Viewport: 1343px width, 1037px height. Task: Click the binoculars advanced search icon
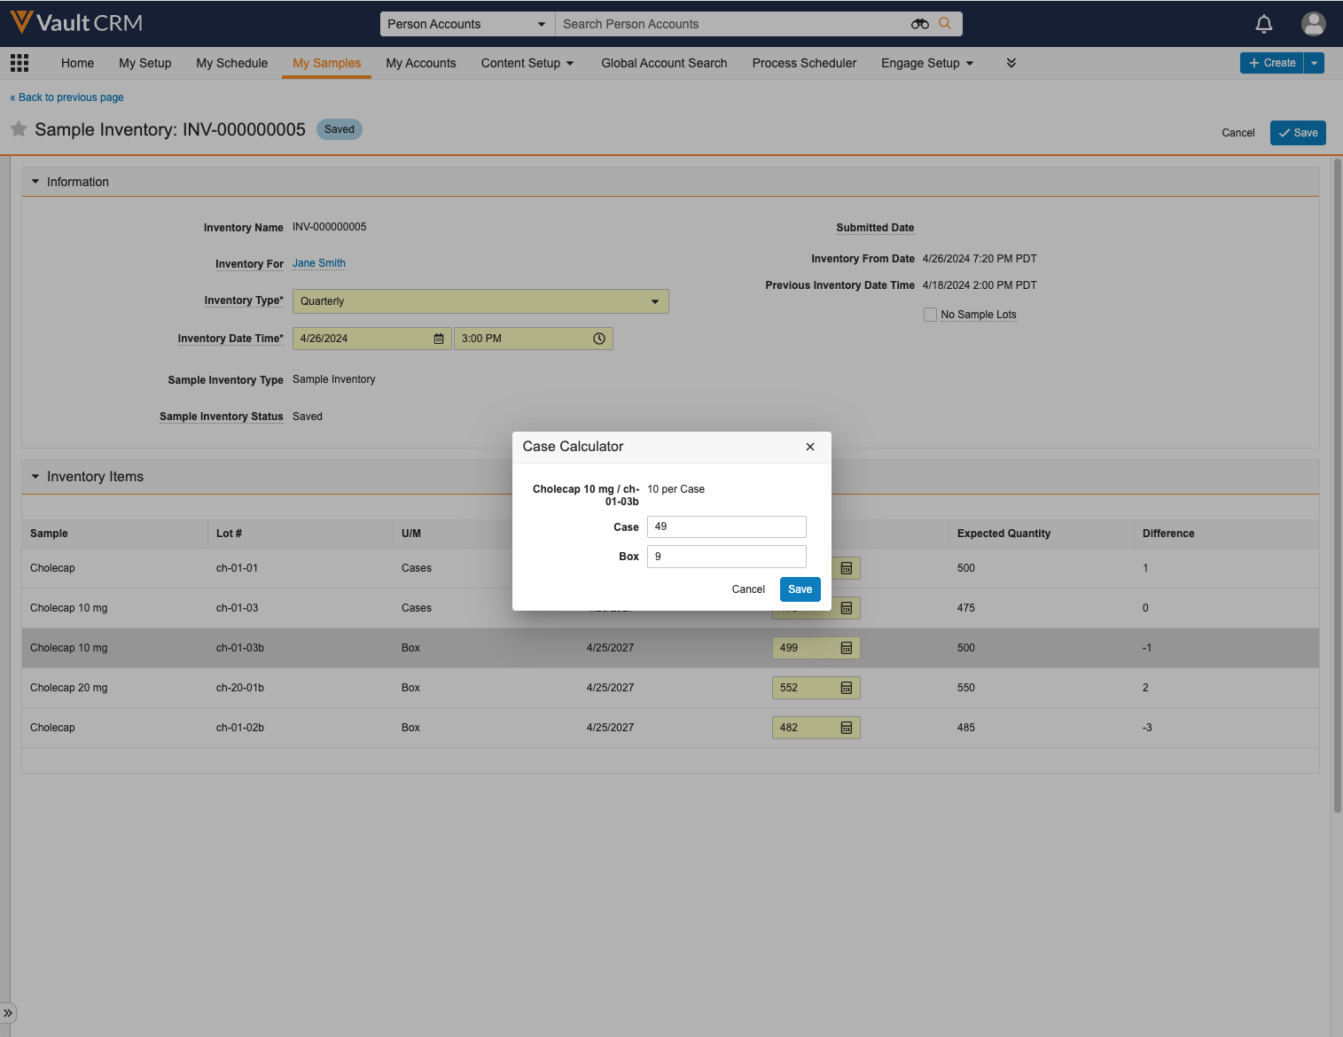point(919,24)
